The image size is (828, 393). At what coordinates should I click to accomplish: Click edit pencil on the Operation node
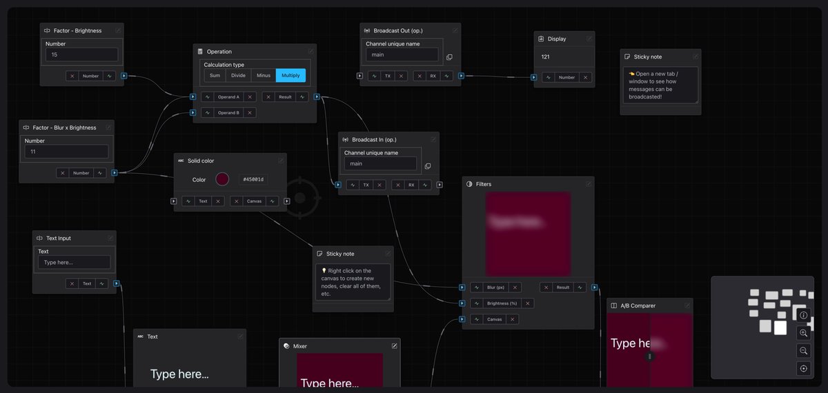[x=310, y=51]
